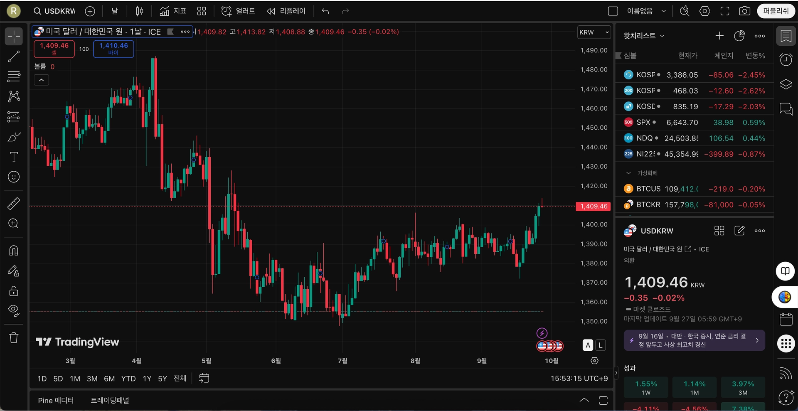The width and height of the screenshot is (798, 411).
Task: Select the SPX row in watchlist
Action: pos(694,123)
